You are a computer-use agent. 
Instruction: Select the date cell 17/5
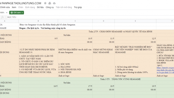[x=75, y=86]
